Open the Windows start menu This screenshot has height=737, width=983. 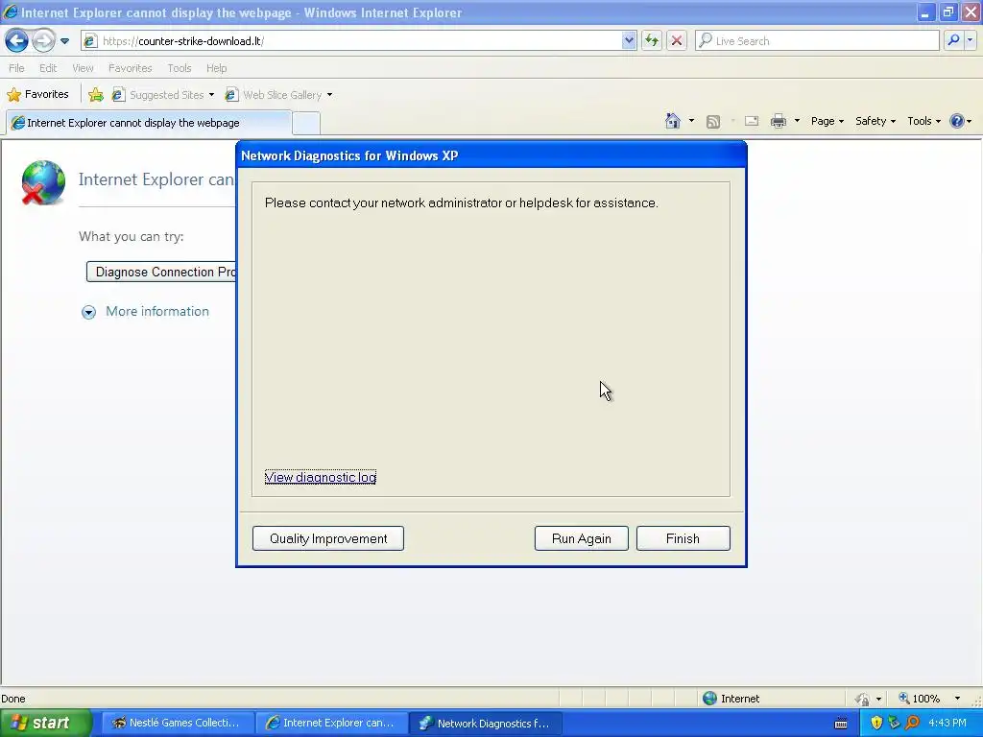45,723
